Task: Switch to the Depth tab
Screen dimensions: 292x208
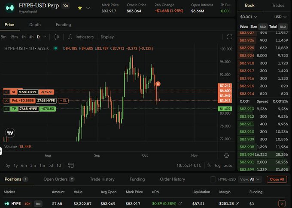Action: [x=35, y=25]
